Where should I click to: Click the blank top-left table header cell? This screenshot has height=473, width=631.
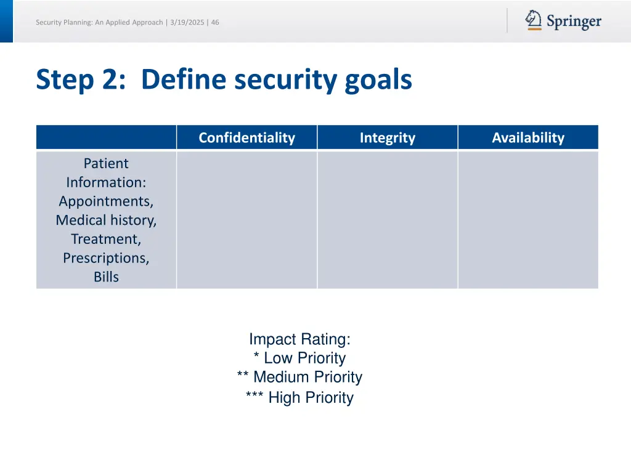(106, 137)
